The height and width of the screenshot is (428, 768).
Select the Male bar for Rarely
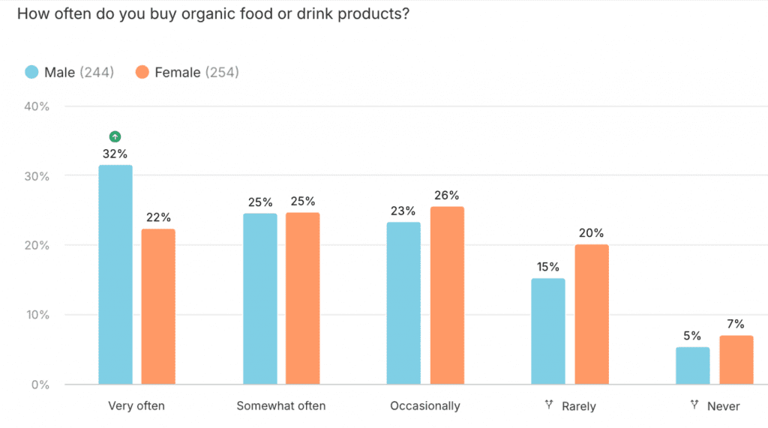pos(548,331)
